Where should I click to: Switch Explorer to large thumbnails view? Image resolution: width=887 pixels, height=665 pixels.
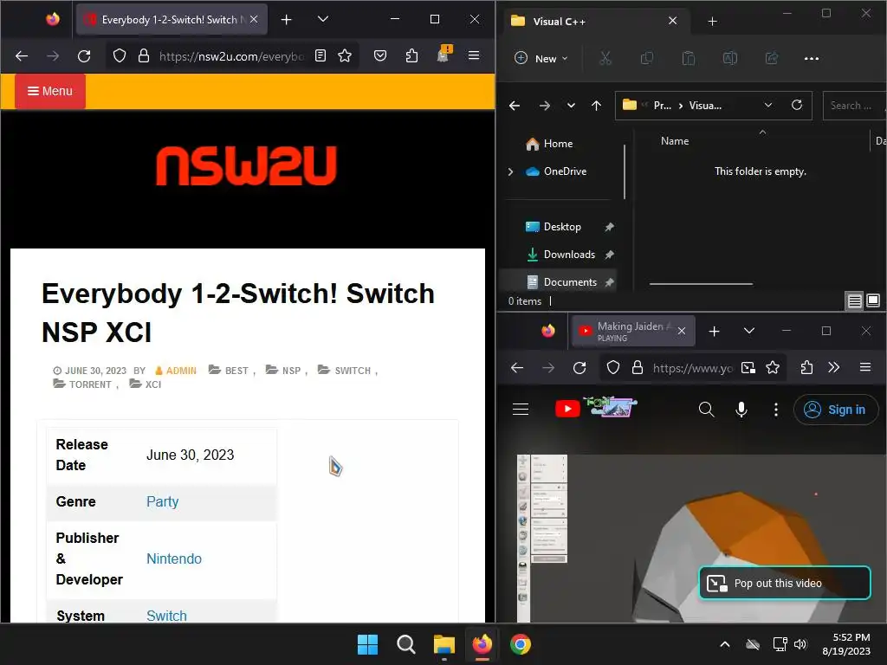pos(873,300)
